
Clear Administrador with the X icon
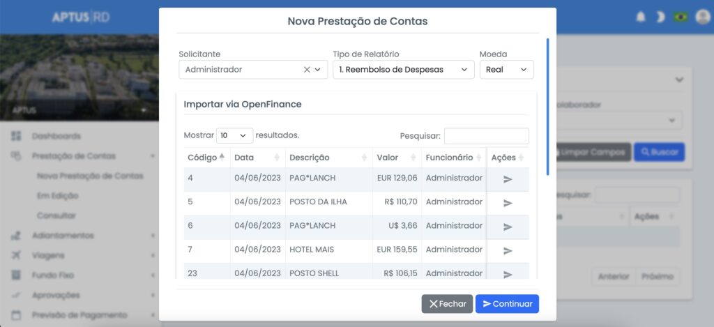[x=307, y=70]
